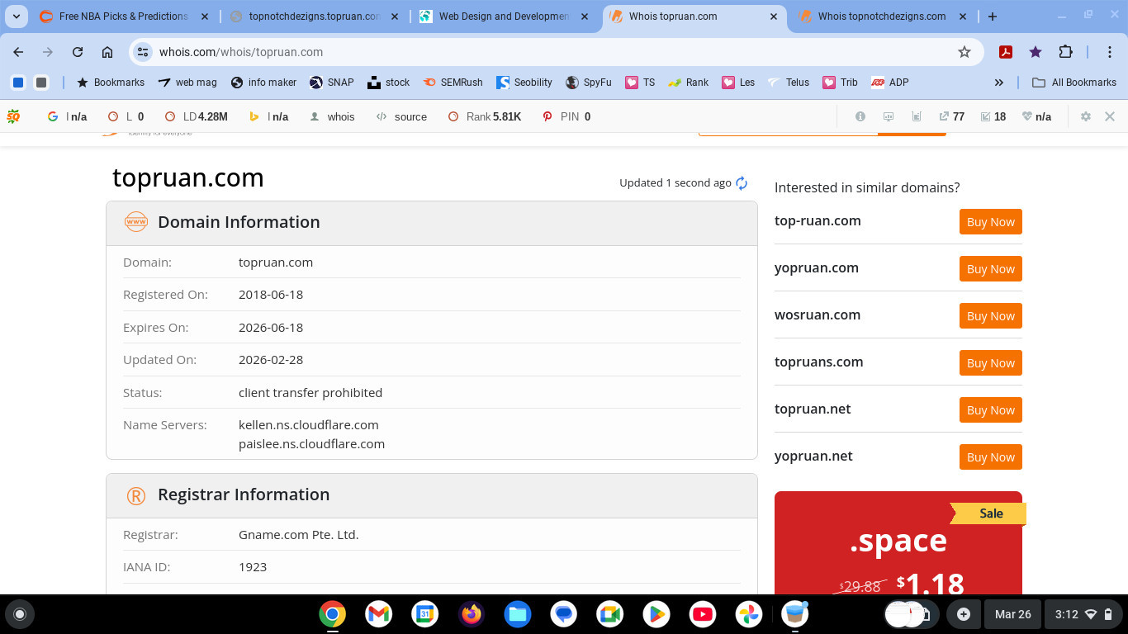Close the SEOquake toolbar with X

[1110, 116]
